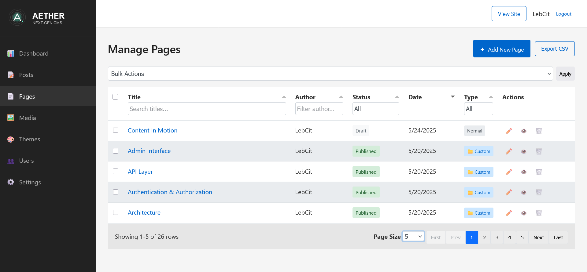Sort by Author using its sort arrow

[341, 97]
